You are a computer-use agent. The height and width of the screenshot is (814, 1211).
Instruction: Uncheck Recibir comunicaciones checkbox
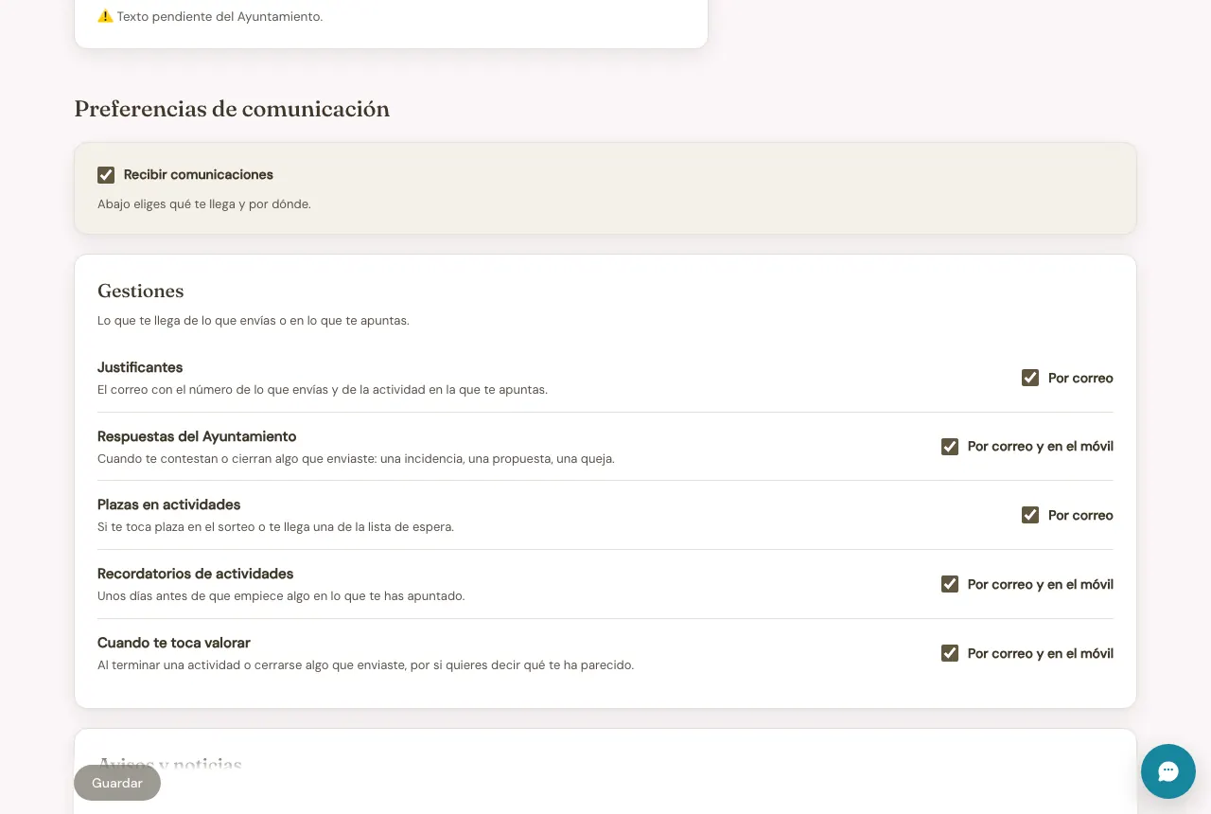coord(106,175)
